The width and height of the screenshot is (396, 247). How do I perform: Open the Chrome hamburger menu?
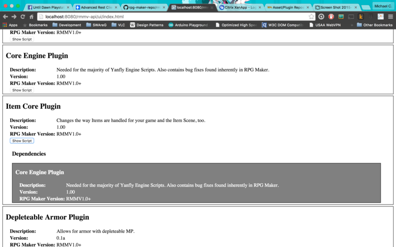pyautogui.click(x=391, y=16)
